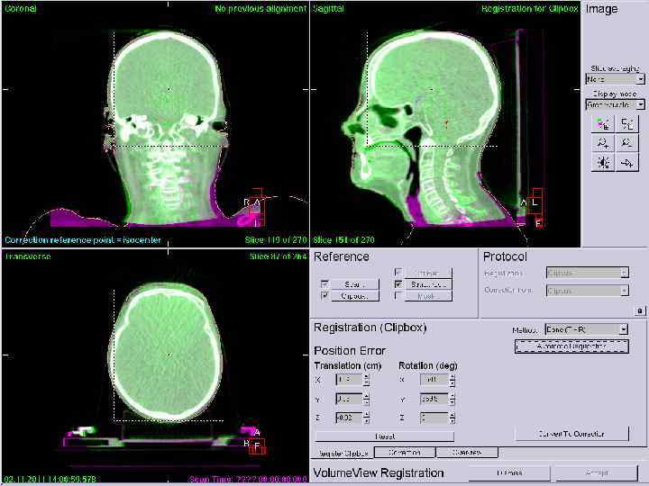Decrease Rotation Y with the down arrow
This screenshot has width=649, height=486.
click(x=452, y=401)
